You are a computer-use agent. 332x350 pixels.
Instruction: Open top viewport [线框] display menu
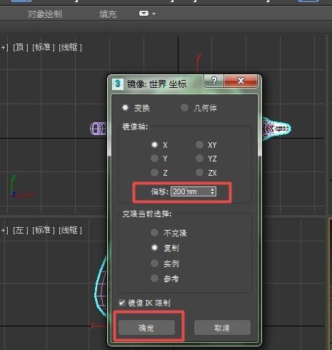click(70, 47)
